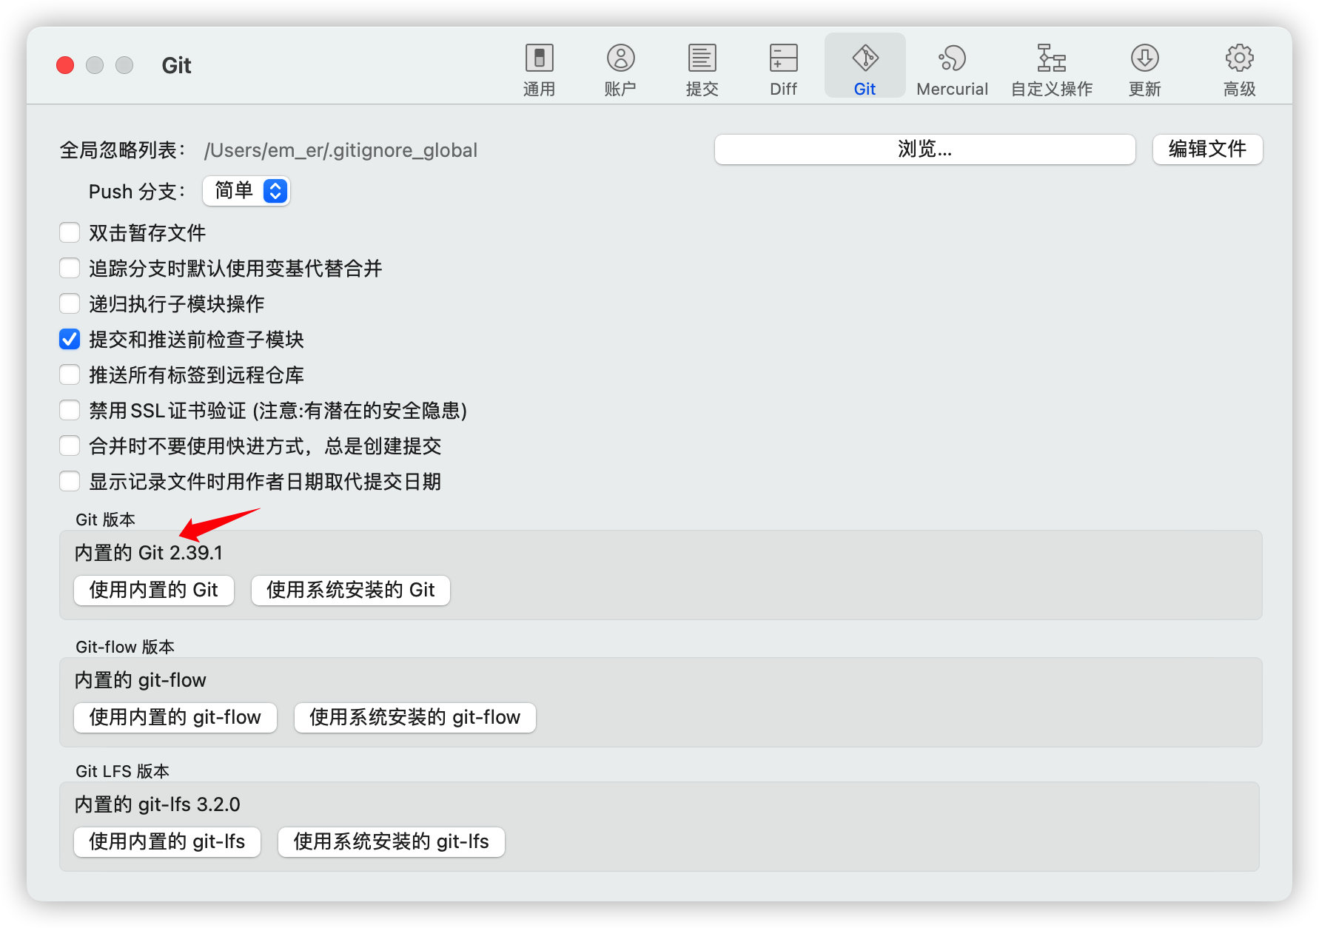Click 使用内置的 git-flow button
Screen dimensions: 1319x928
coord(175,717)
